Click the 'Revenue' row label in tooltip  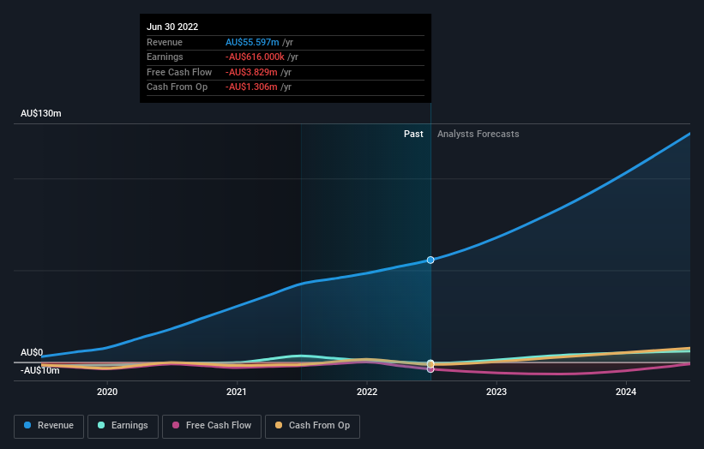tap(165, 42)
